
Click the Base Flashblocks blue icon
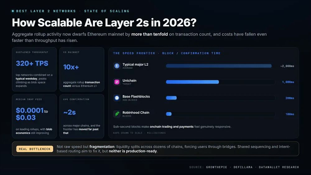(117, 98)
